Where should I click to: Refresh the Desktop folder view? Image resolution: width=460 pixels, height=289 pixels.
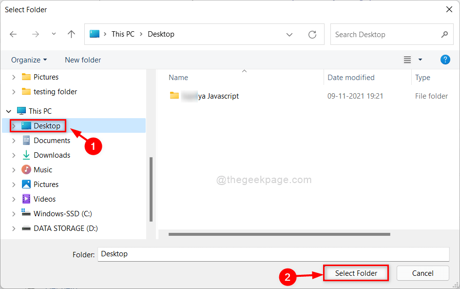312,35
